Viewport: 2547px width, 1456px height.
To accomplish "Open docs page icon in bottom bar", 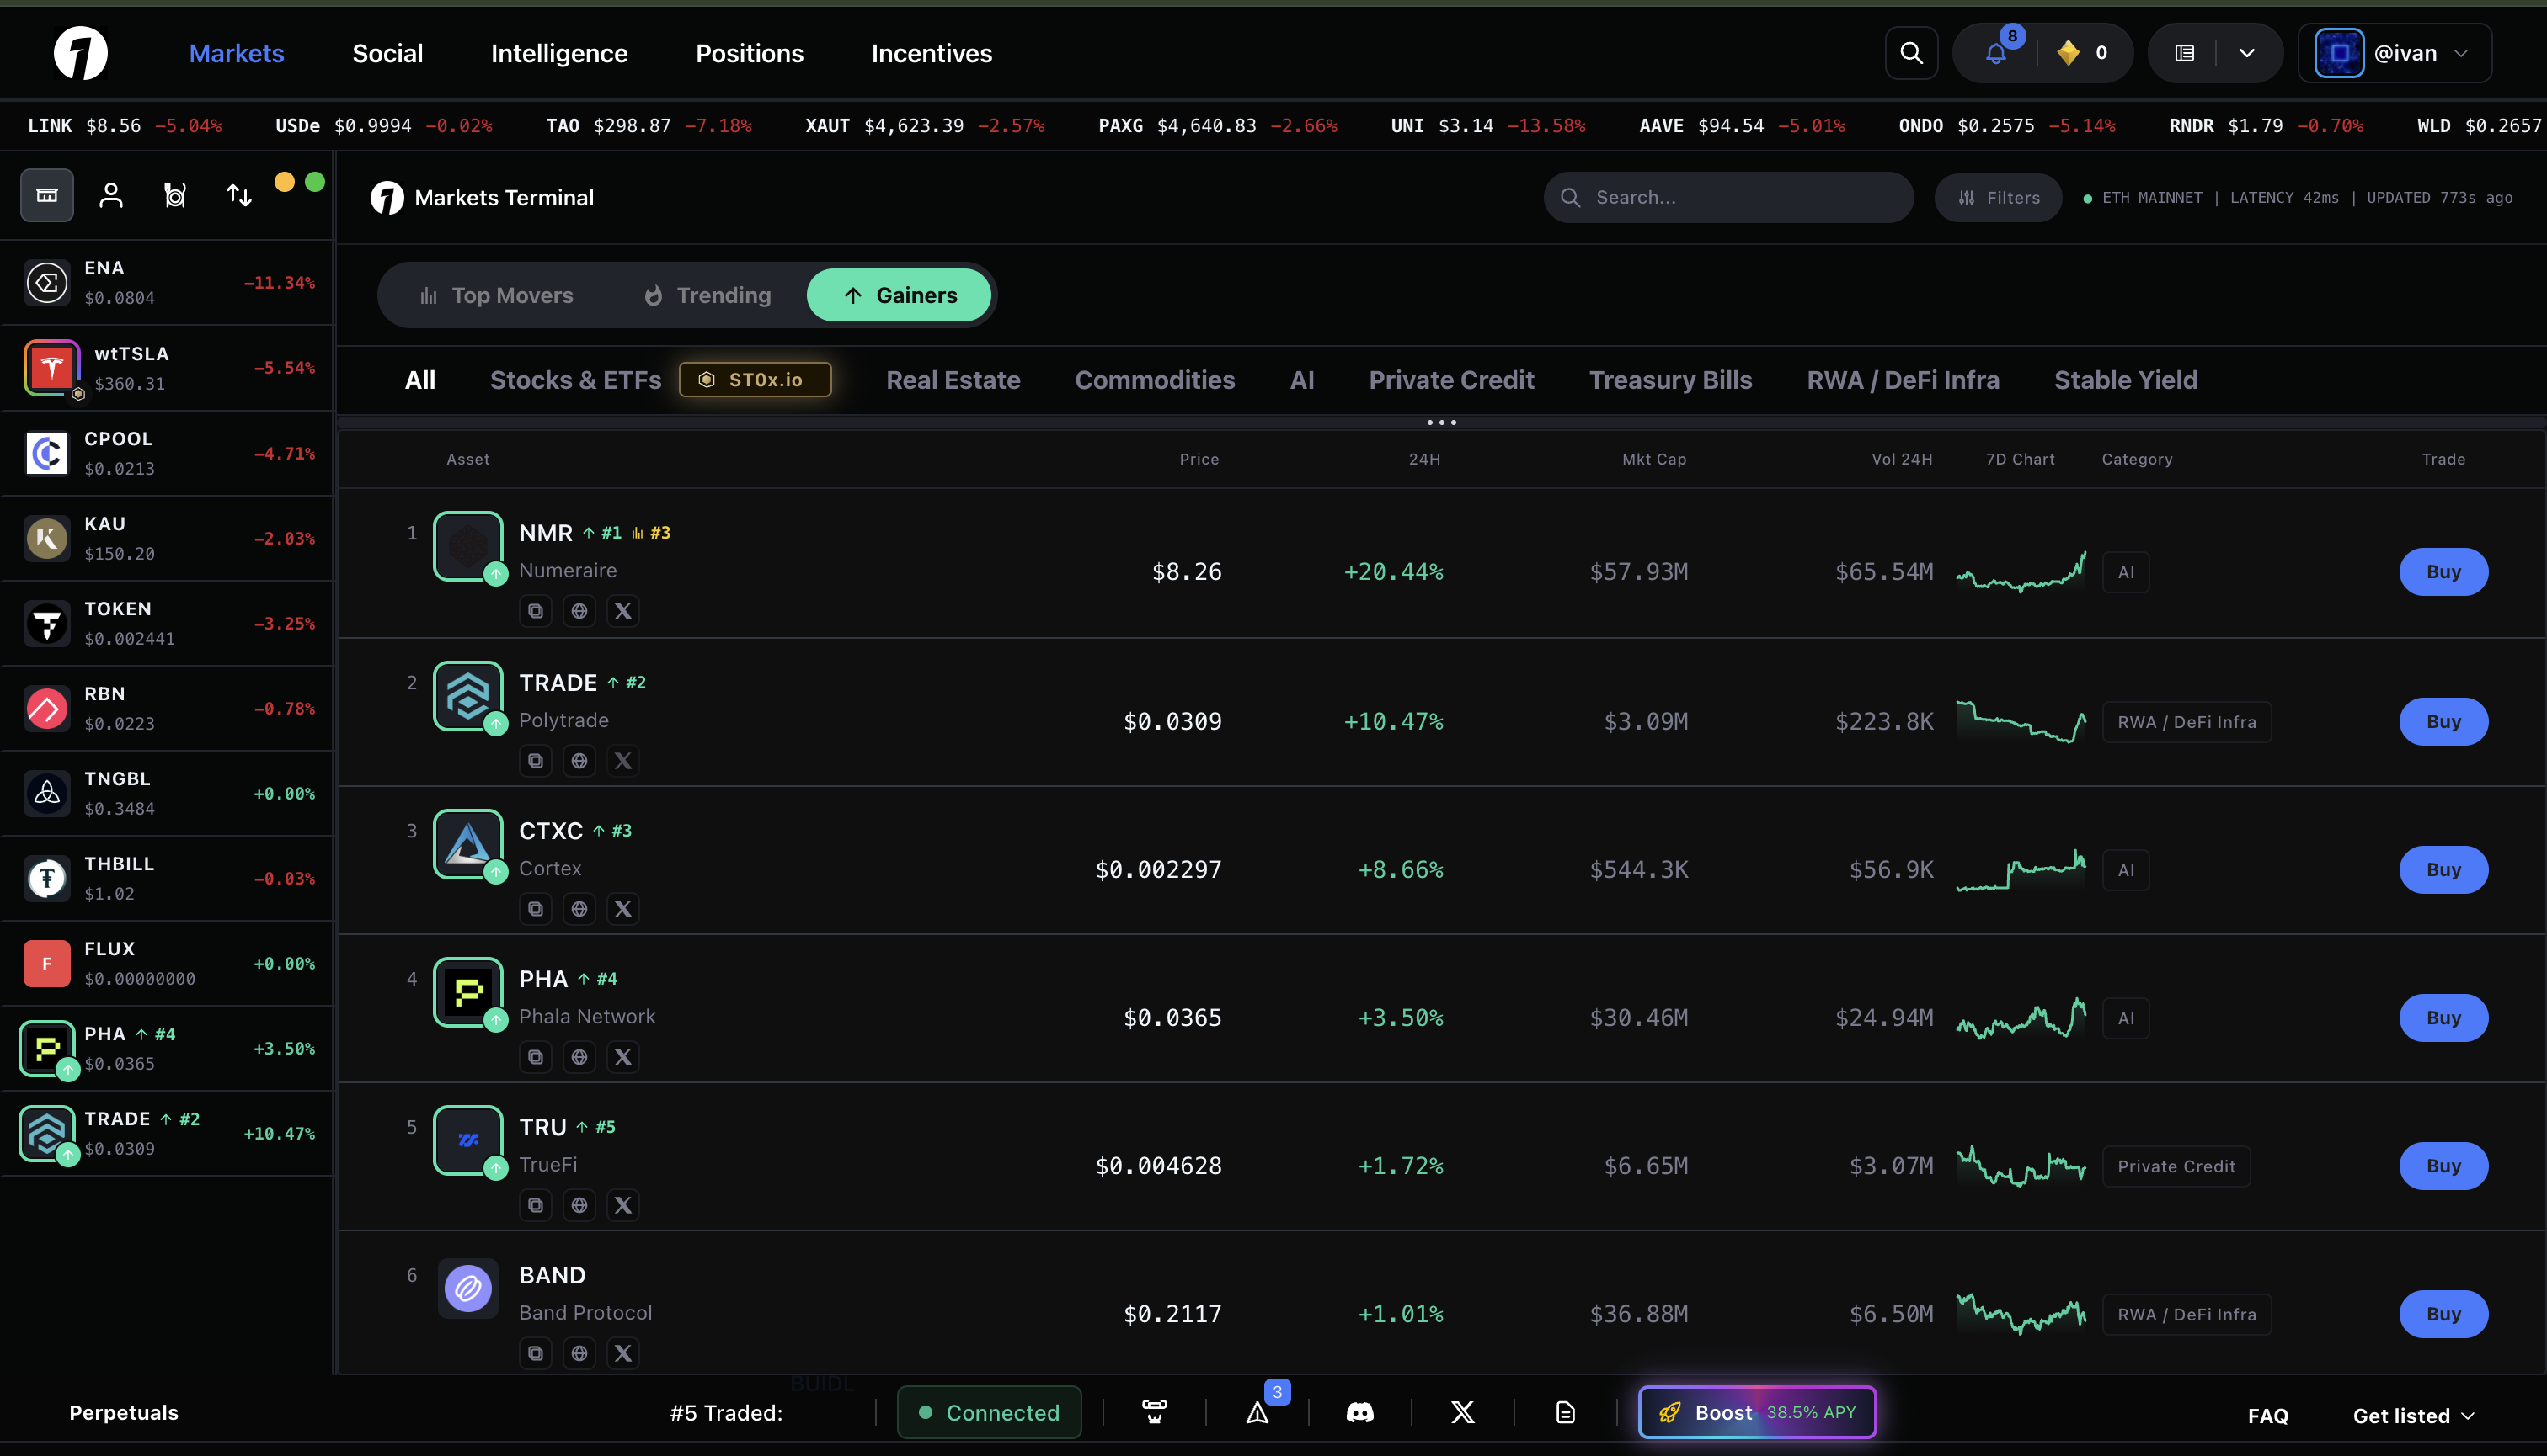I will (1565, 1412).
